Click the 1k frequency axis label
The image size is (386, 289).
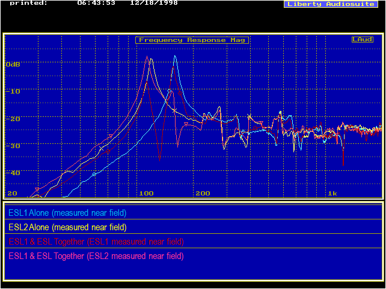[x=332, y=194]
